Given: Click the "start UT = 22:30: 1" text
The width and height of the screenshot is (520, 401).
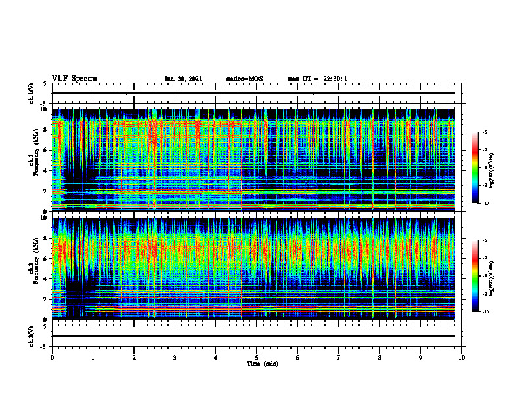Looking at the screenshot, I should 317,79.
